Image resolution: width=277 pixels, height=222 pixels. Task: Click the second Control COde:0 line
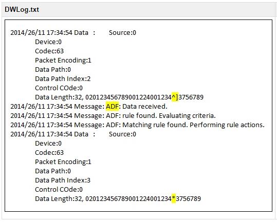pyautogui.click(x=59, y=189)
